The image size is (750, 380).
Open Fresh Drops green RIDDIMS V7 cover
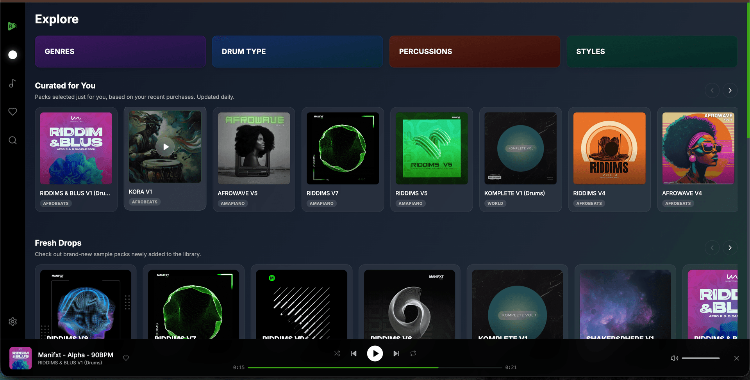(193, 304)
